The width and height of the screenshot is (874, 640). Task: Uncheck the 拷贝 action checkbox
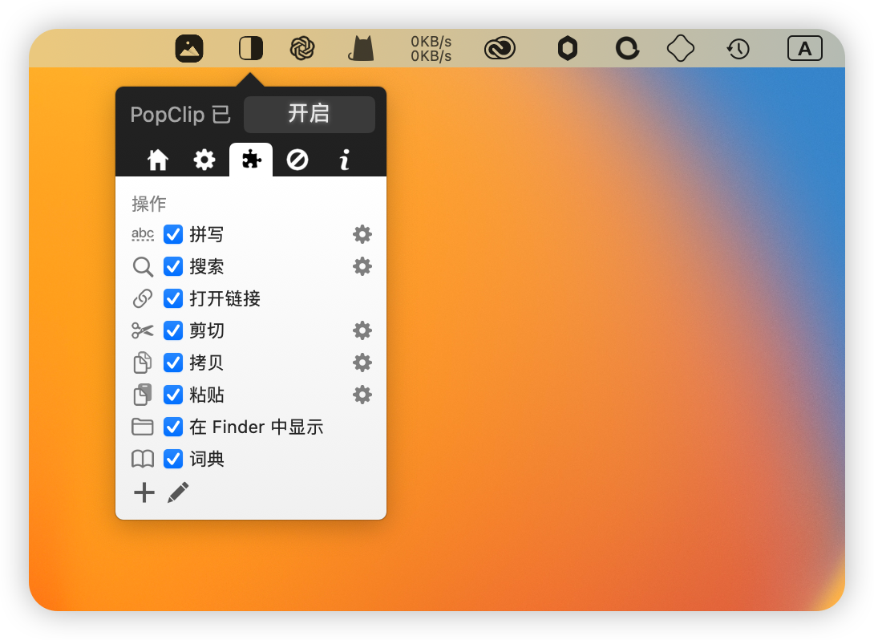[x=172, y=363]
